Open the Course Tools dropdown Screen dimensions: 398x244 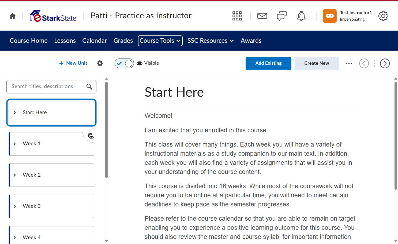[x=160, y=41]
